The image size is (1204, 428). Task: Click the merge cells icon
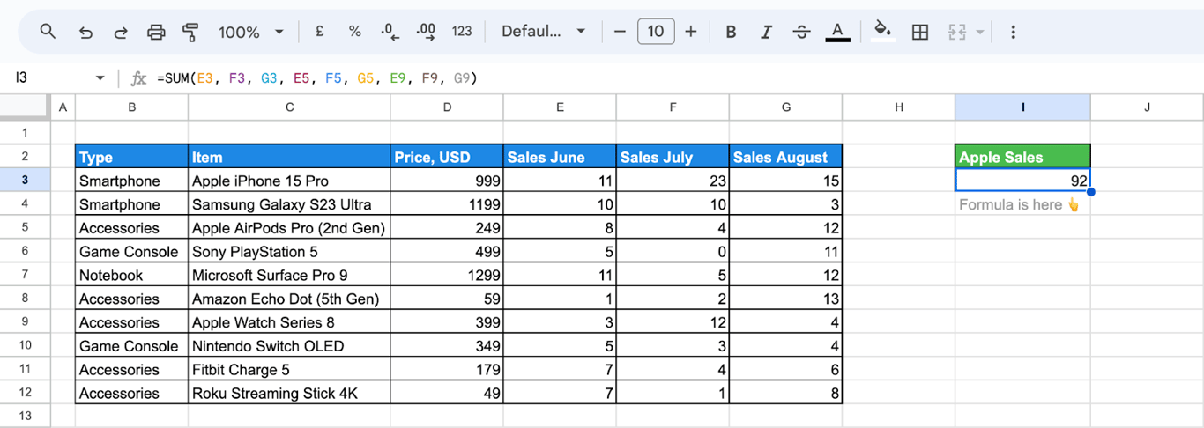coord(957,33)
